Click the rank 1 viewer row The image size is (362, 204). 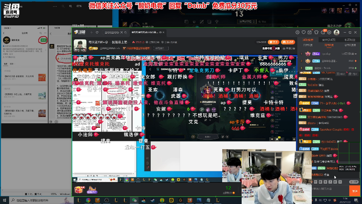pos(329,53)
